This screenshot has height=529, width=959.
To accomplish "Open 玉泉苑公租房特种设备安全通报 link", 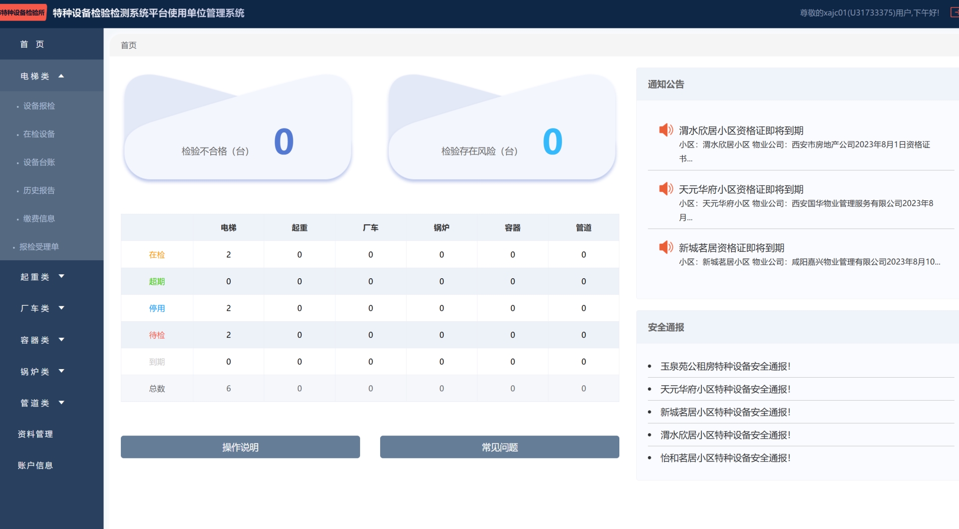I will 725,367.
